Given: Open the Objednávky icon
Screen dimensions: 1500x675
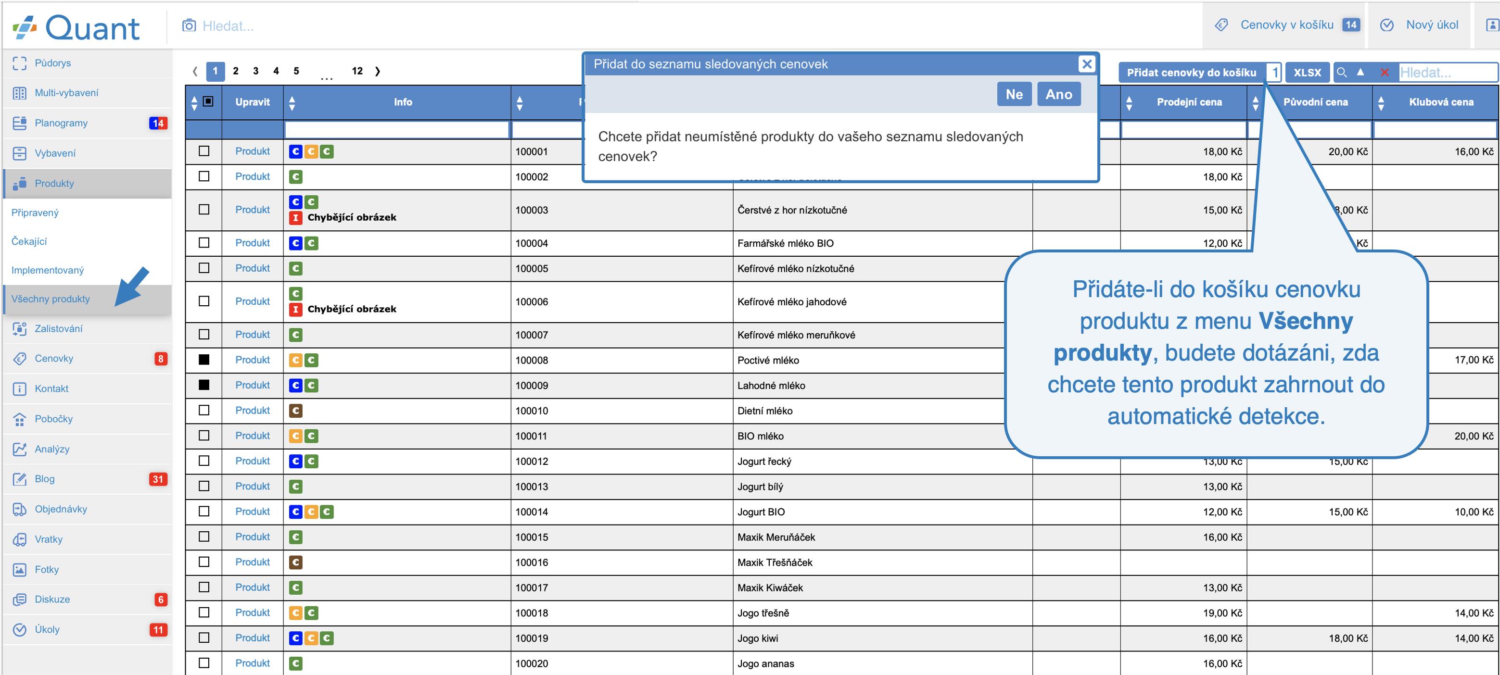Looking at the screenshot, I should click(19, 509).
